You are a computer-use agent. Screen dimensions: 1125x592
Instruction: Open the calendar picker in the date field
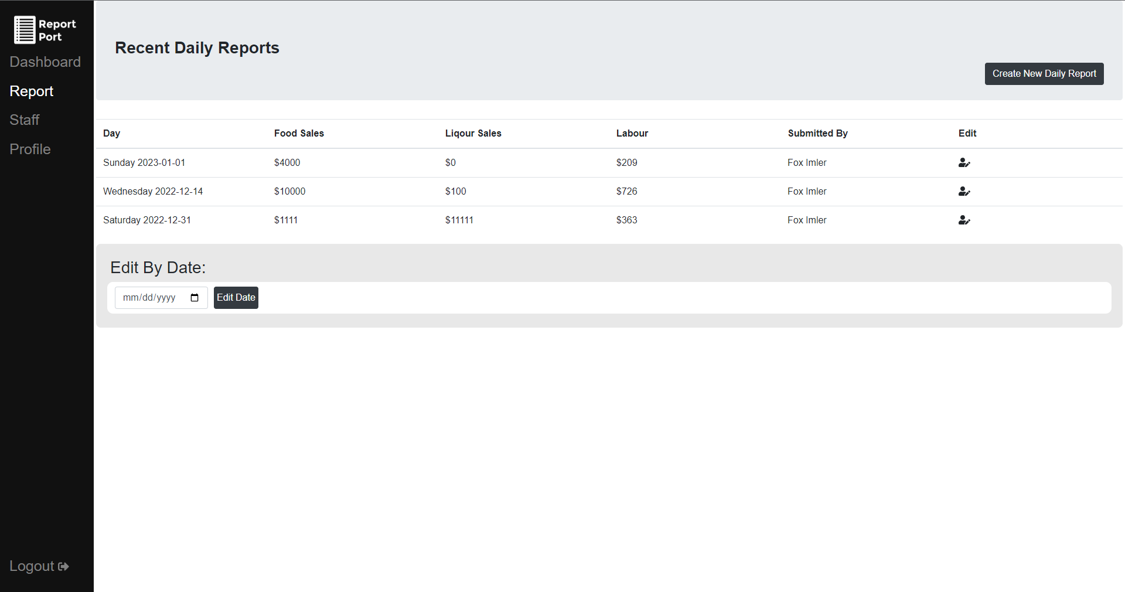194,298
